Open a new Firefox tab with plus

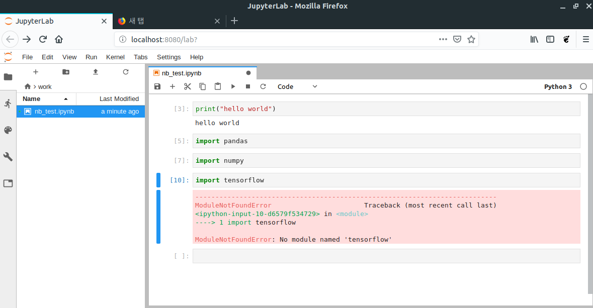coord(234,21)
